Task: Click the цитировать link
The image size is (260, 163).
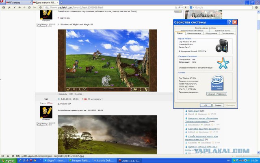Action: click(x=96, y=99)
